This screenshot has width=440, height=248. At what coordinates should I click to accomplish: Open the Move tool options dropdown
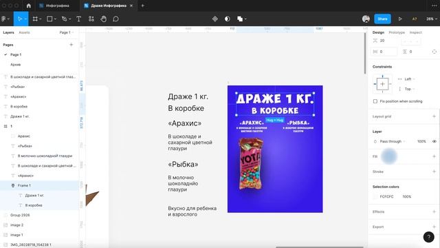[25, 19]
